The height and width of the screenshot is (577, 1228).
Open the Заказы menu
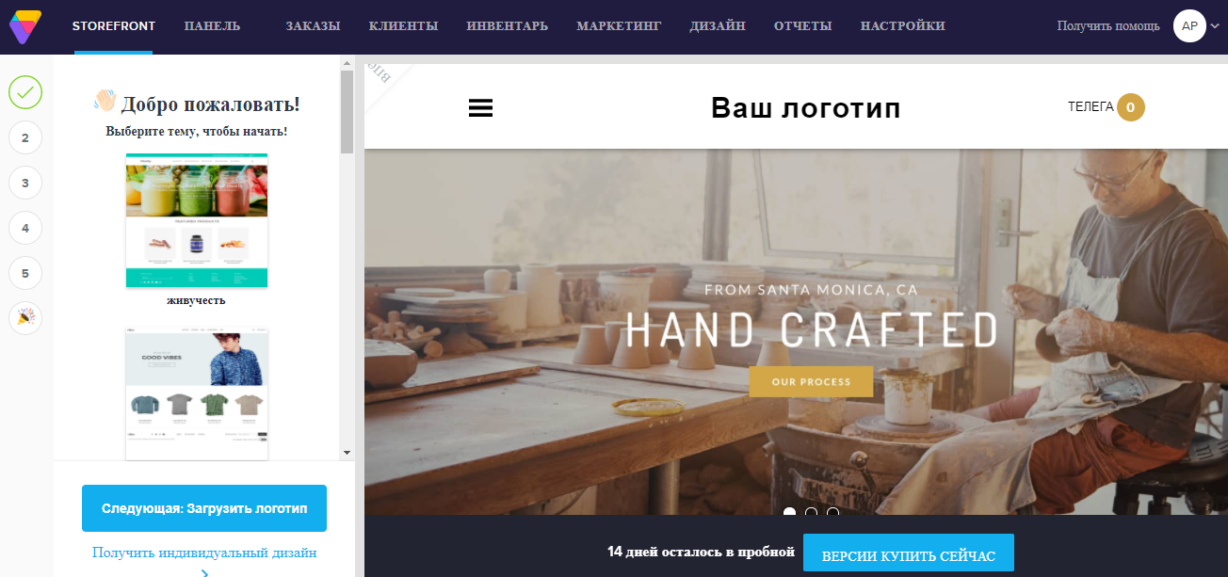pyautogui.click(x=314, y=26)
